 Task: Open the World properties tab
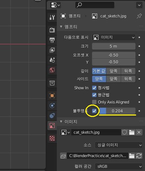(52, 70)
